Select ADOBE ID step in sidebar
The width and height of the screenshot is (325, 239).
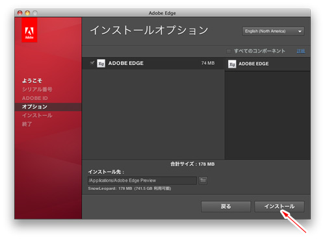35,98
